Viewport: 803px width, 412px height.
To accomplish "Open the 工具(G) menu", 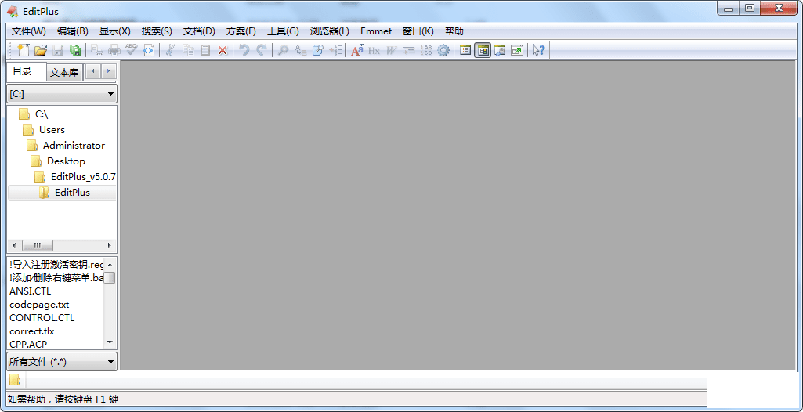I will [x=283, y=31].
